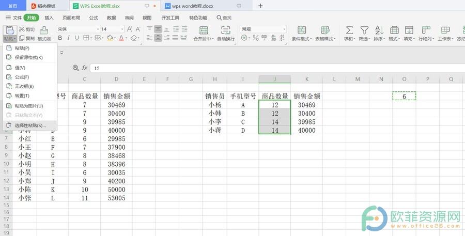This screenshot has height=236, width=465.
Task: Switch to the Data (数据) tab
Action: click(111, 18)
